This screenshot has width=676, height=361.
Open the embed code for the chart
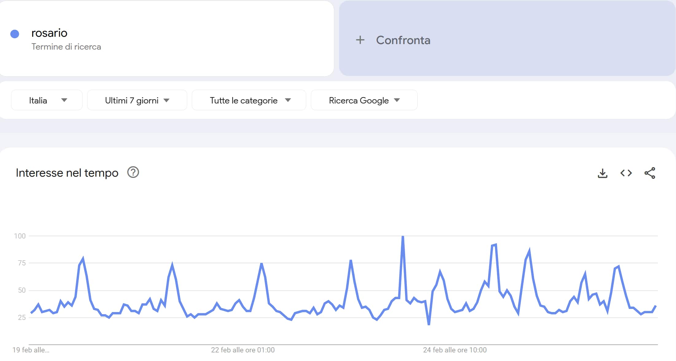tap(626, 173)
